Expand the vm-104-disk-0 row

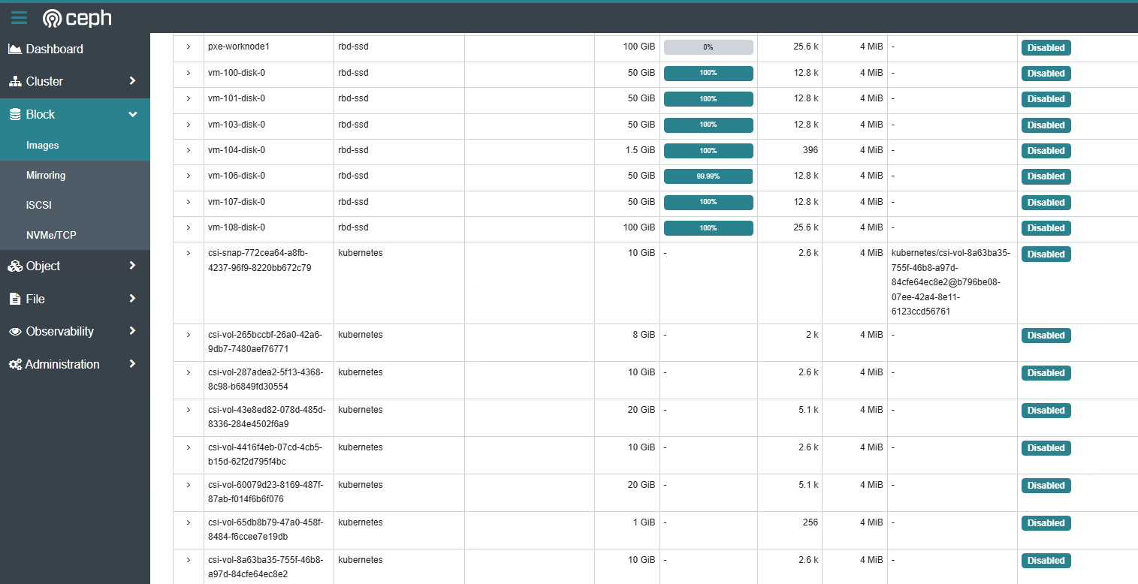point(188,150)
